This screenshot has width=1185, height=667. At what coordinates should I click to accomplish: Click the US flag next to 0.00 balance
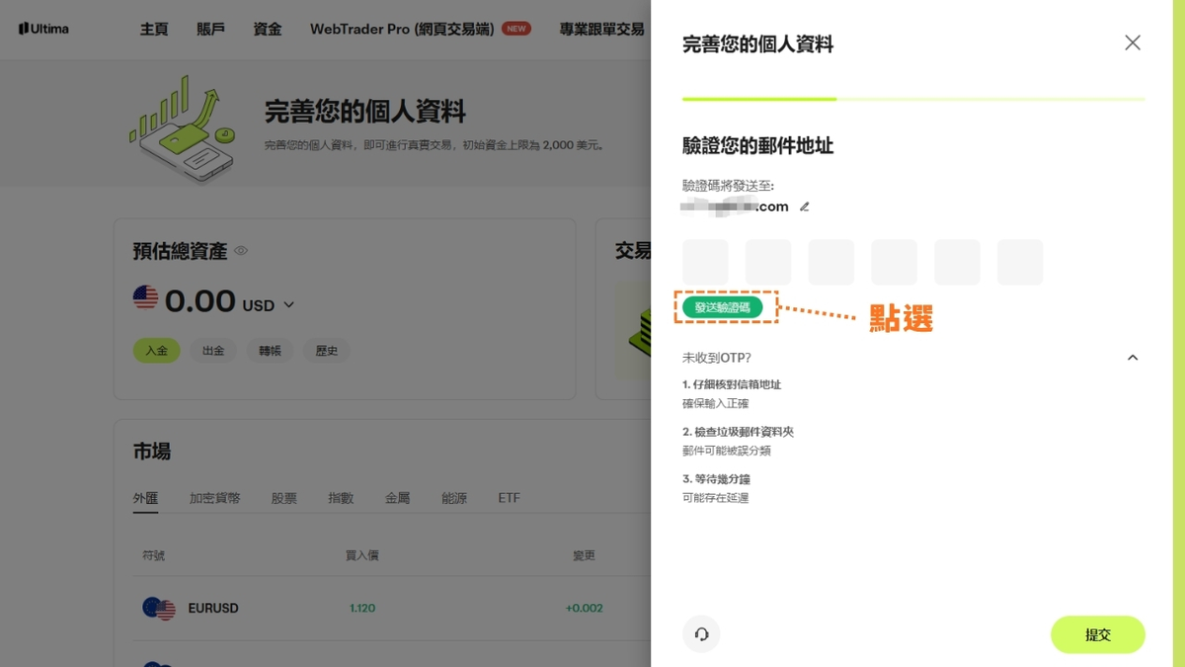[x=145, y=297]
